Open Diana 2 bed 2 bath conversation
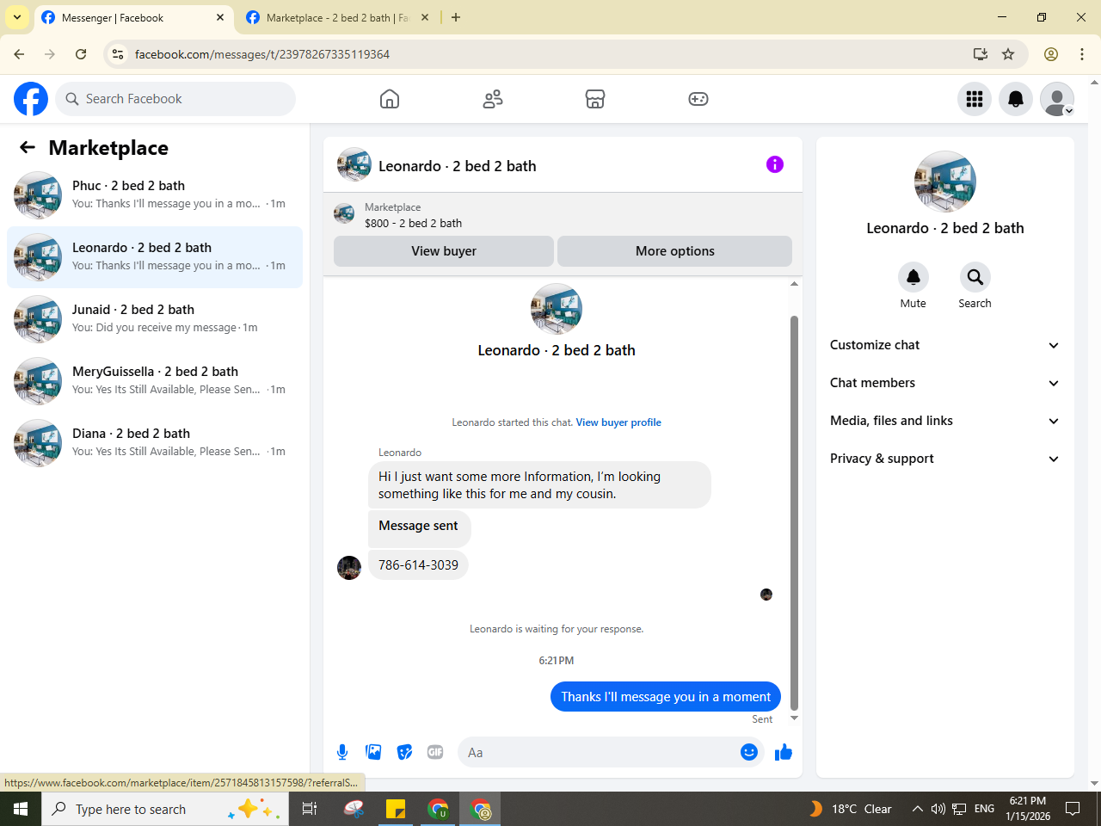 point(155,443)
